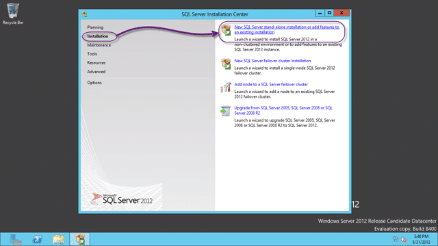Screen dimensions: 438x246
Task: Open the Advanced section
Action: point(96,72)
